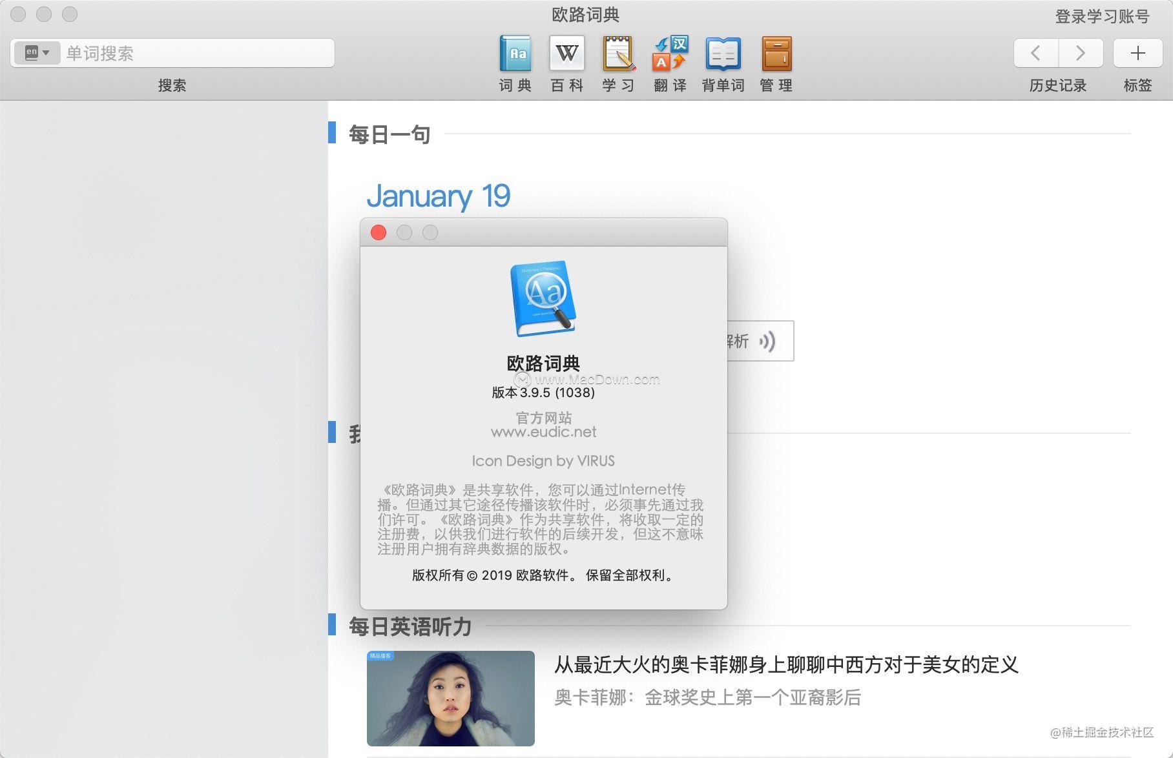This screenshot has height=758, width=1173.
Task: Go forward in 历史记录 history
Action: [1081, 53]
